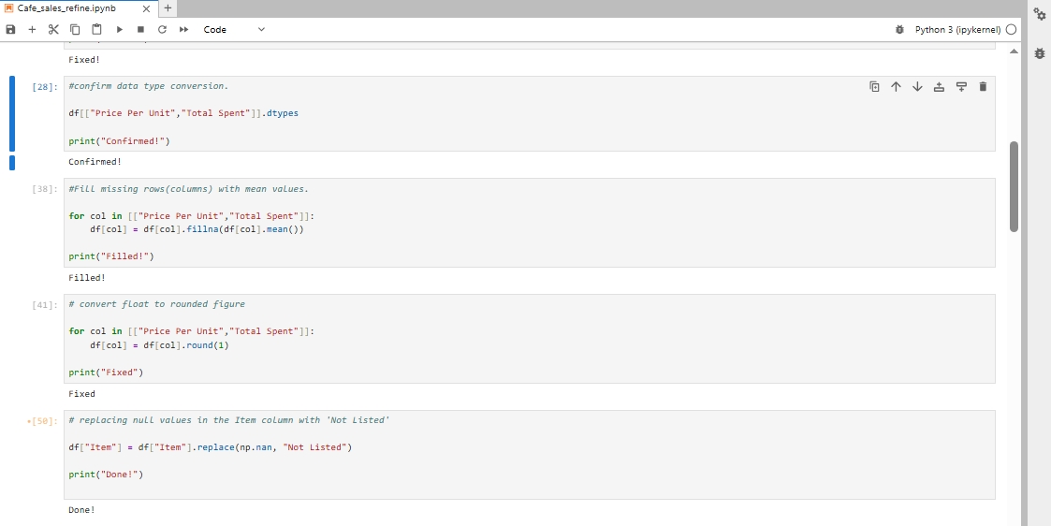
Task: Paste cell from the clipboard icon
Action: (96, 30)
